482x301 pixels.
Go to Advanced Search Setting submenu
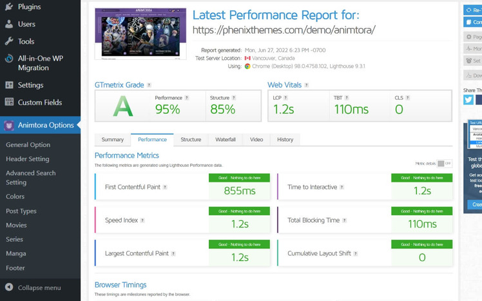pyautogui.click(x=30, y=177)
